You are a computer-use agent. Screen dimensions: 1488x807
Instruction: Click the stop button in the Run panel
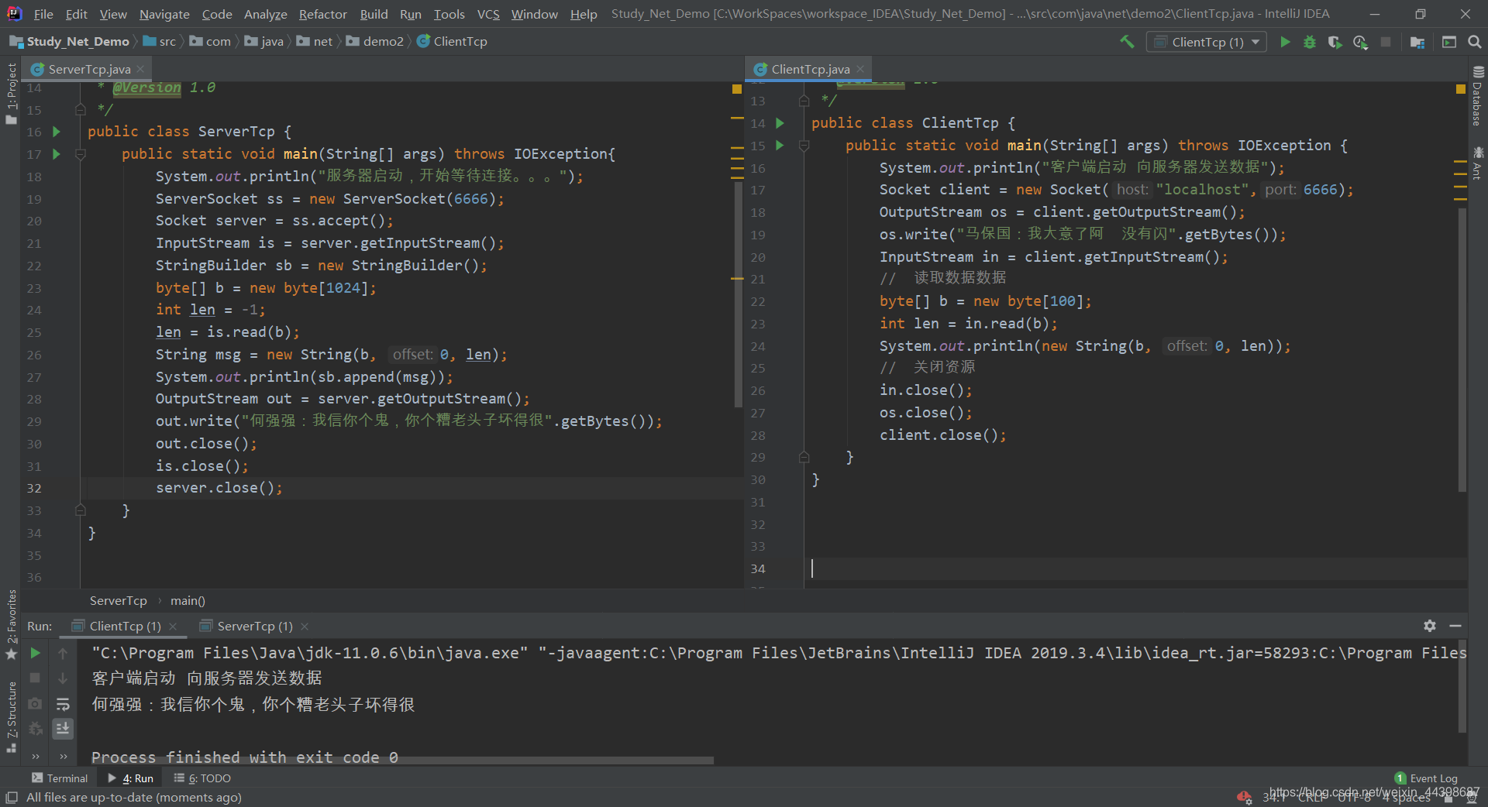pyautogui.click(x=35, y=678)
